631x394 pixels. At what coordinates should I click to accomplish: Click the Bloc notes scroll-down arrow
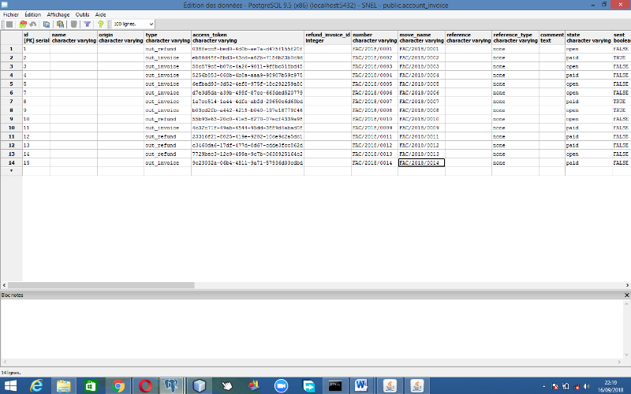[626, 355]
